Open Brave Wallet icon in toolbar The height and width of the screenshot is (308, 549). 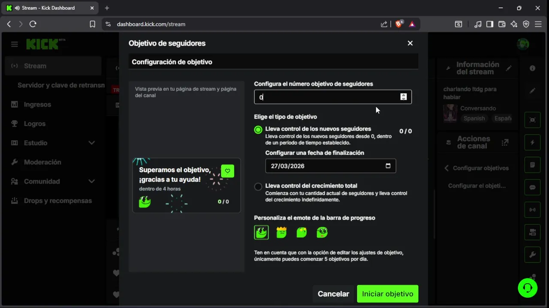click(502, 24)
